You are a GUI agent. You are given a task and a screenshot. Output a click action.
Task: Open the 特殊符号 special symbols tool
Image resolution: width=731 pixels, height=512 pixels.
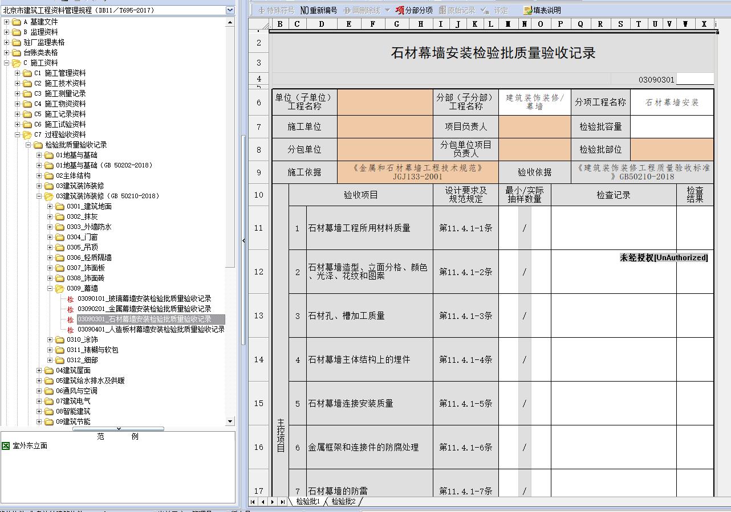(x=276, y=10)
